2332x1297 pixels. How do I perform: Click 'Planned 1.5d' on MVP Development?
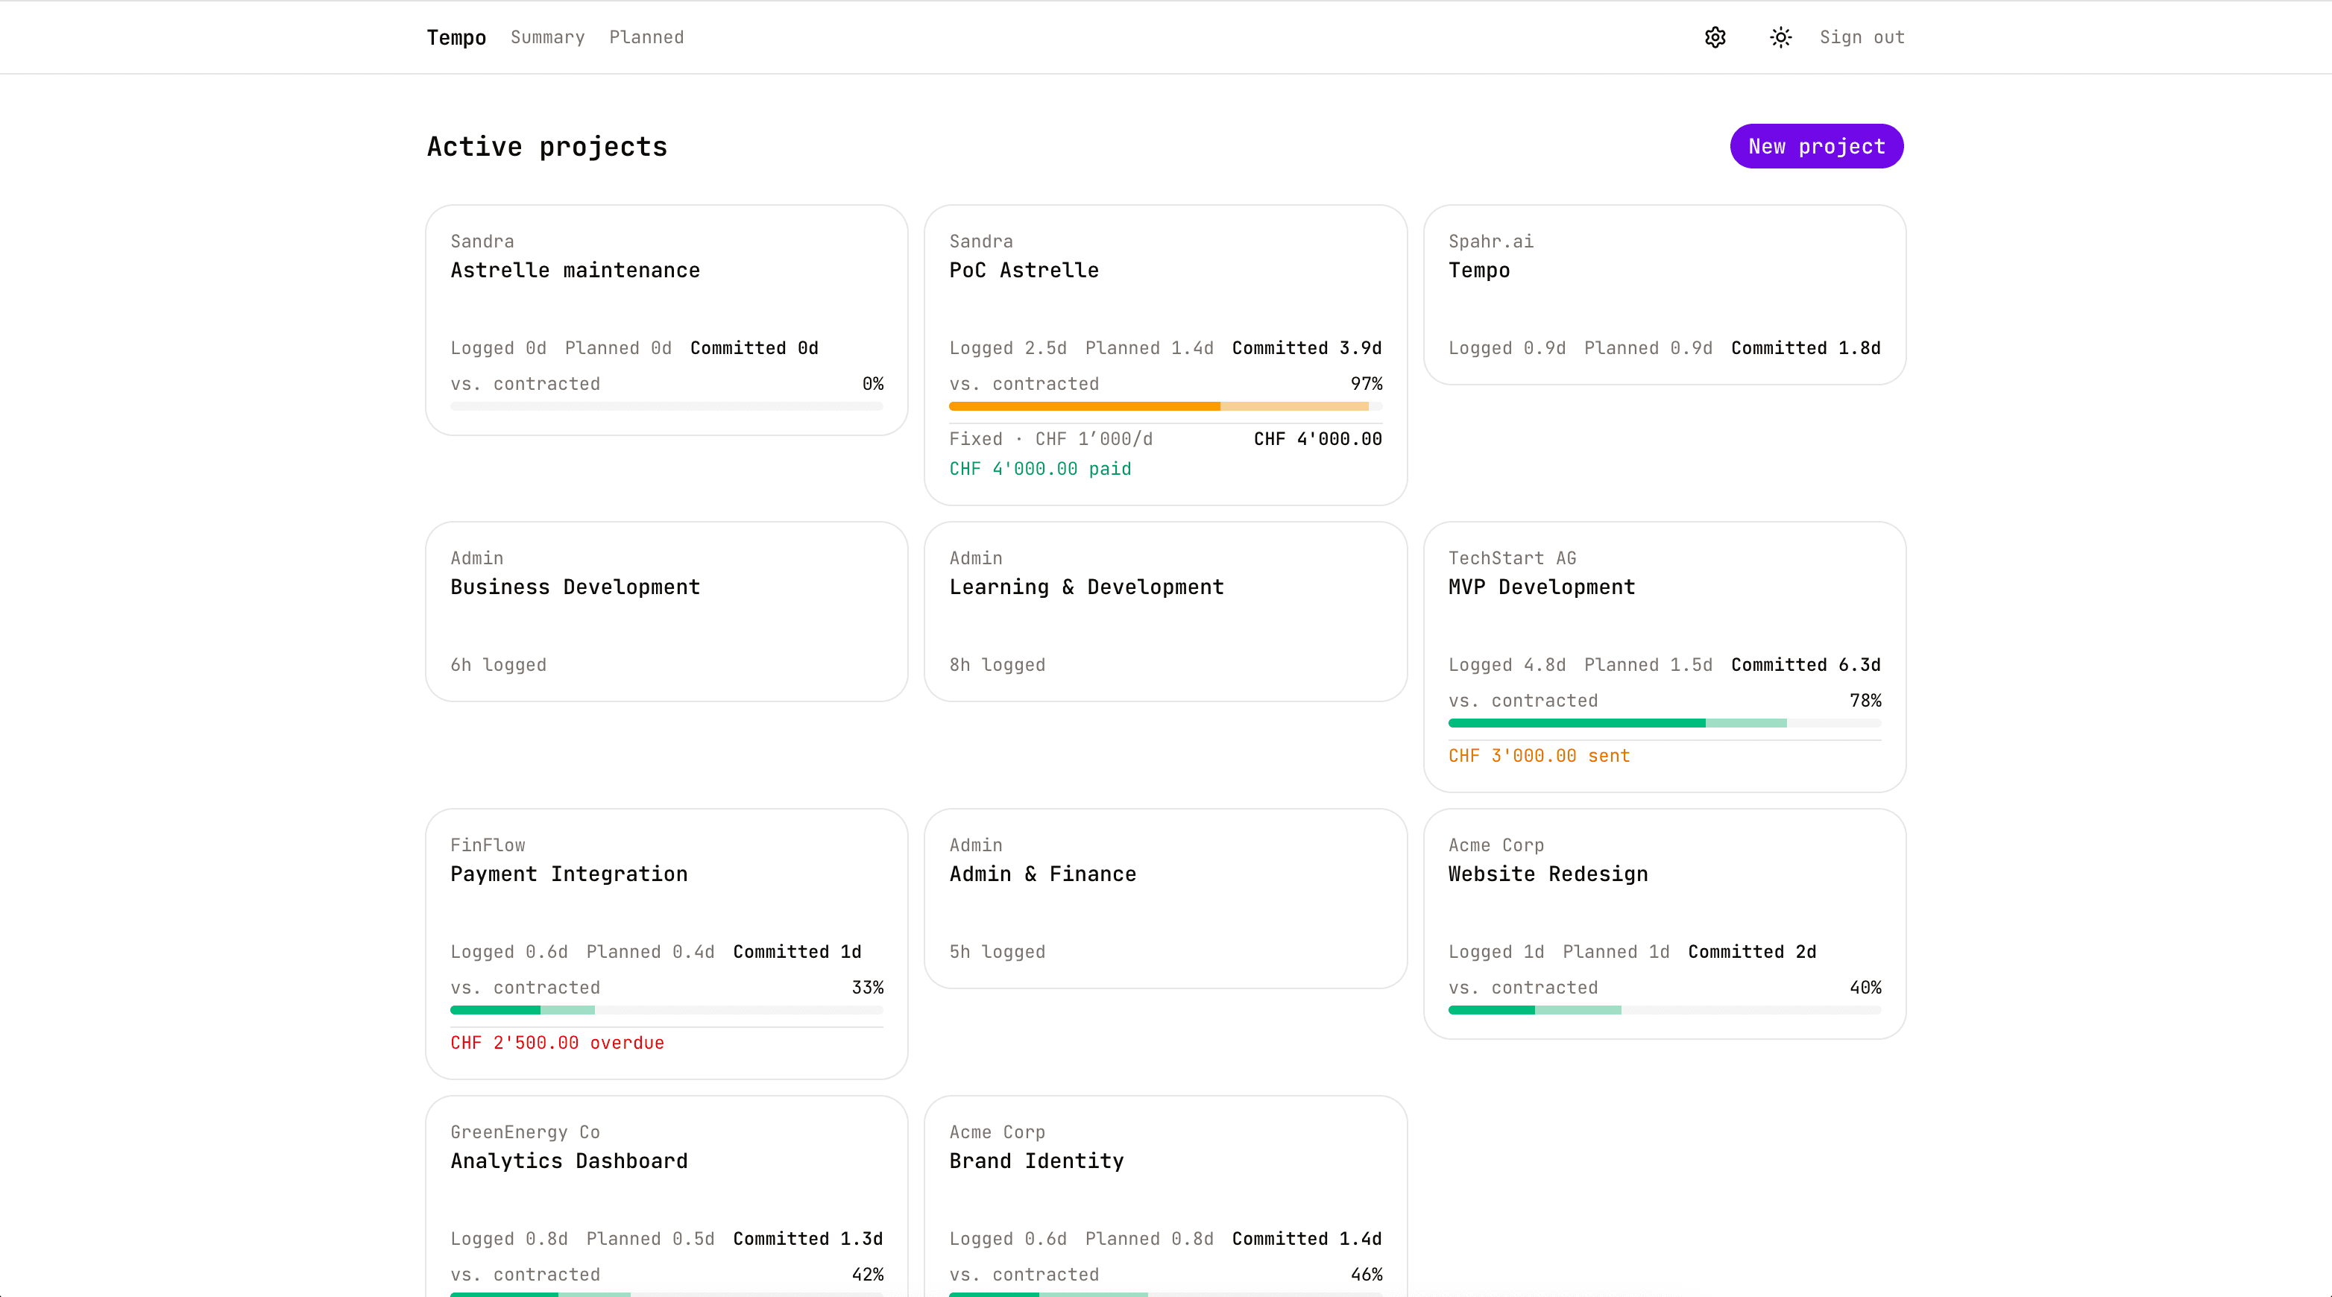(x=1648, y=665)
